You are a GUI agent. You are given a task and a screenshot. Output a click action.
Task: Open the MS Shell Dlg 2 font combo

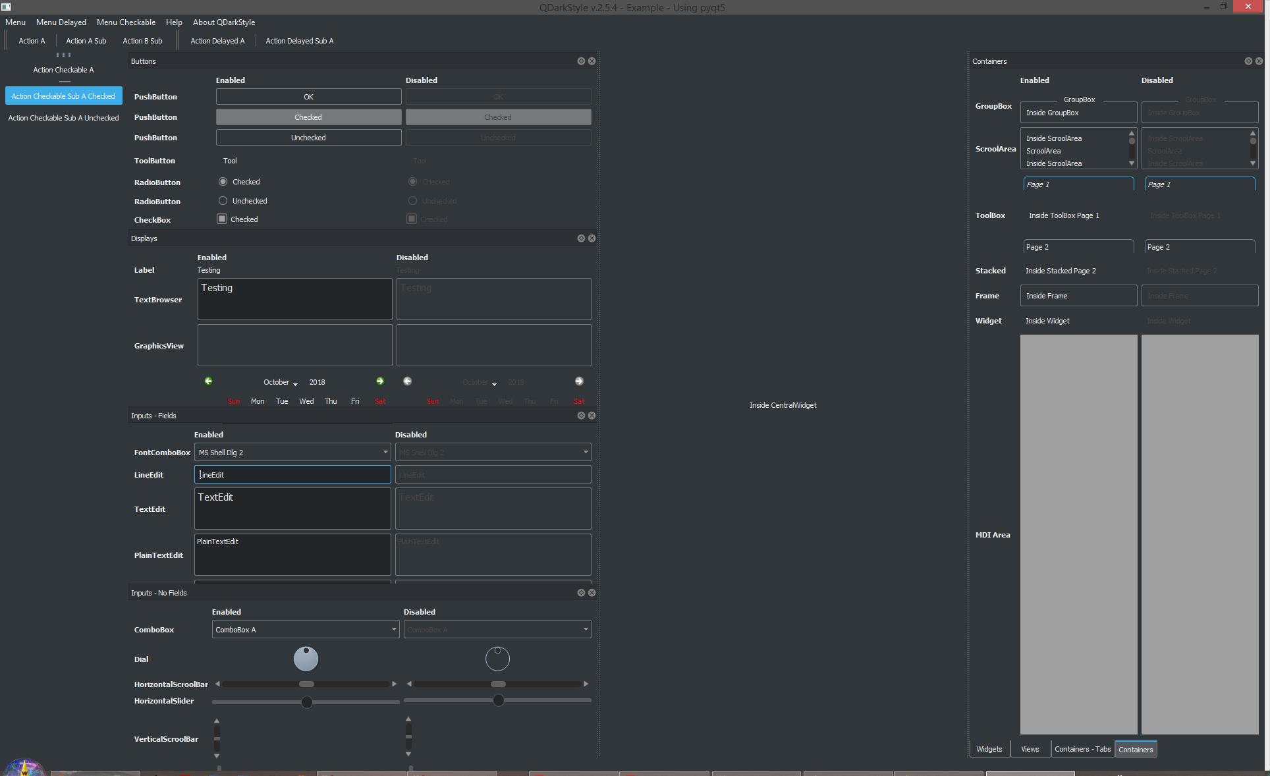click(292, 453)
